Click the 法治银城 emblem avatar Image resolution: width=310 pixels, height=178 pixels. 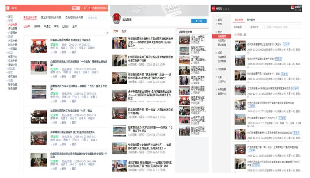coord(117,18)
